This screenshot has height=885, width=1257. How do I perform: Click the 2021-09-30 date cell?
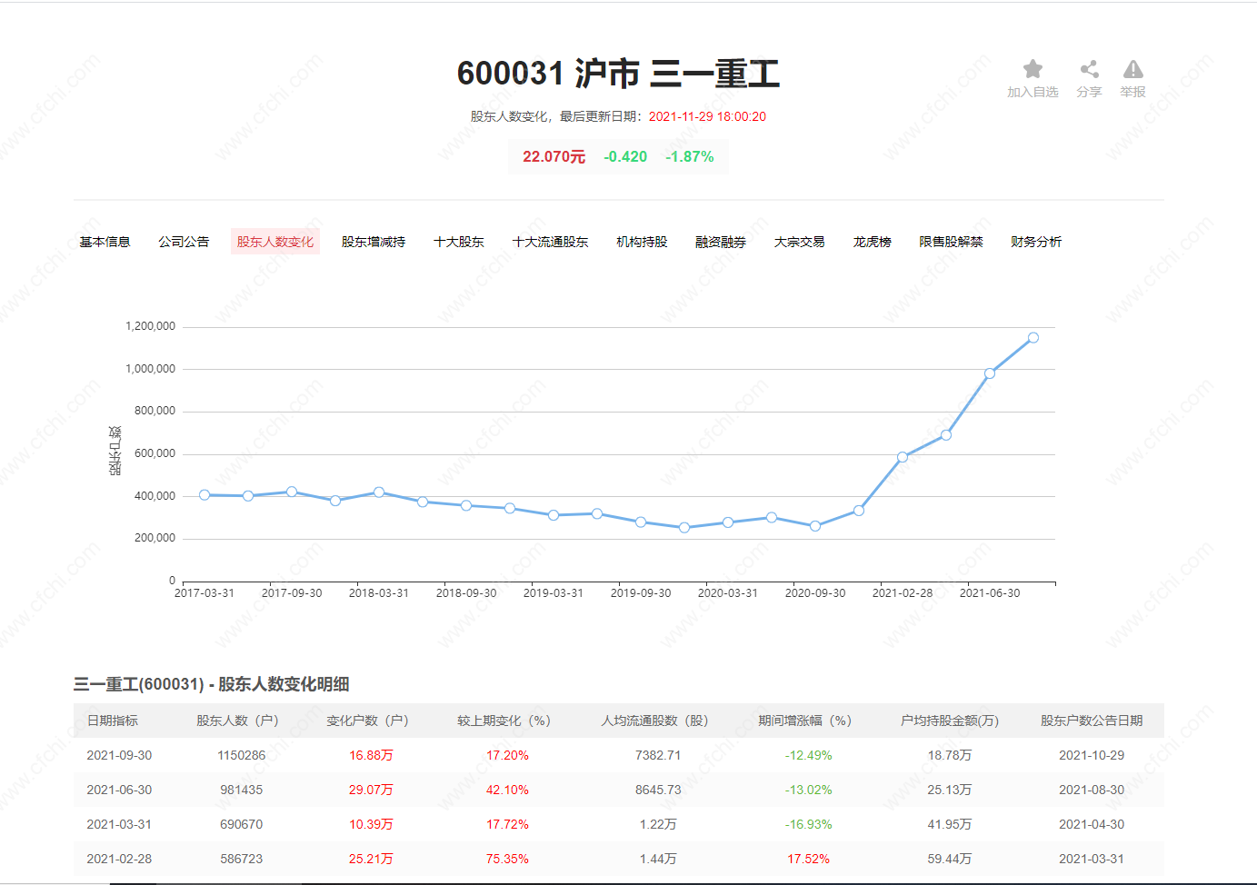(119, 755)
